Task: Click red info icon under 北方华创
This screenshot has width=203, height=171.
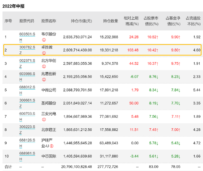Action: pyautogui.click(x=44, y=67)
